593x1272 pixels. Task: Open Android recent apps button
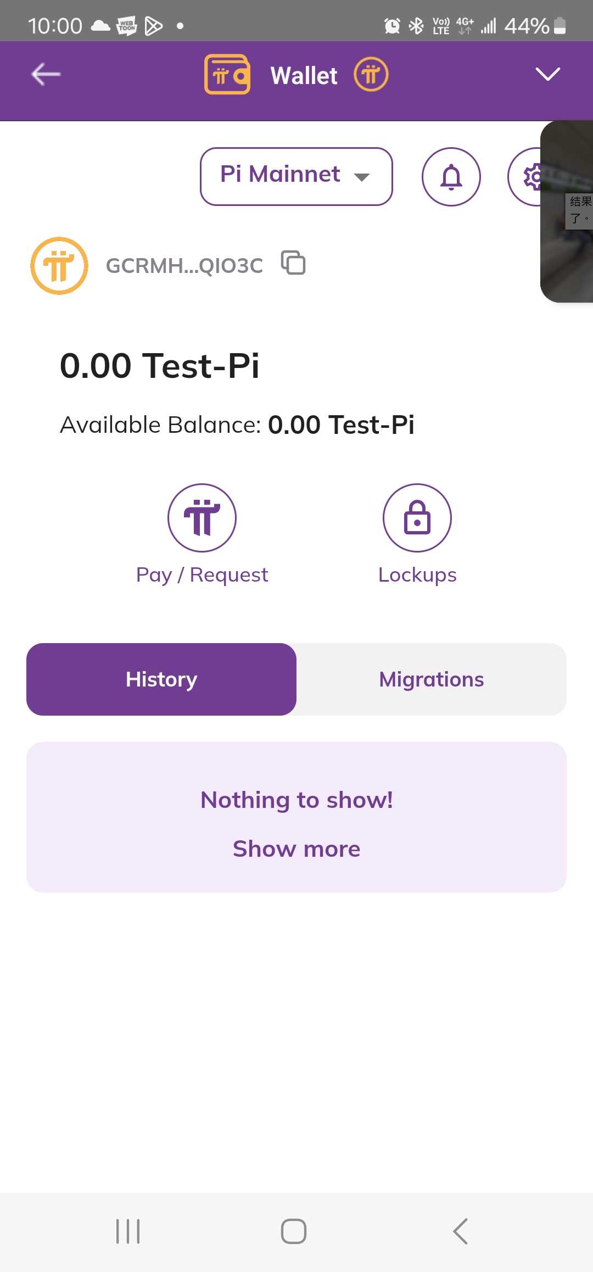pos(128,1231)
